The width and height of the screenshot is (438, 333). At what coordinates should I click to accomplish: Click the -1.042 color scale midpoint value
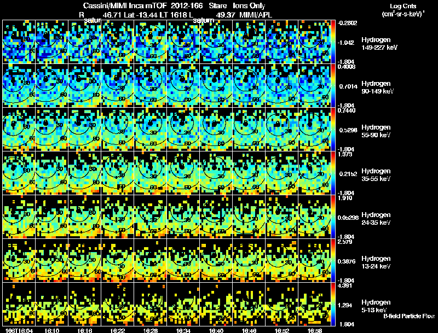point(346,43)
